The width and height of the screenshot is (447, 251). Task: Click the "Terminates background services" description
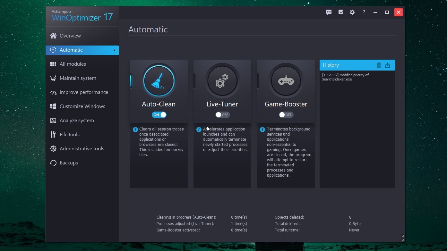(289, 152)
